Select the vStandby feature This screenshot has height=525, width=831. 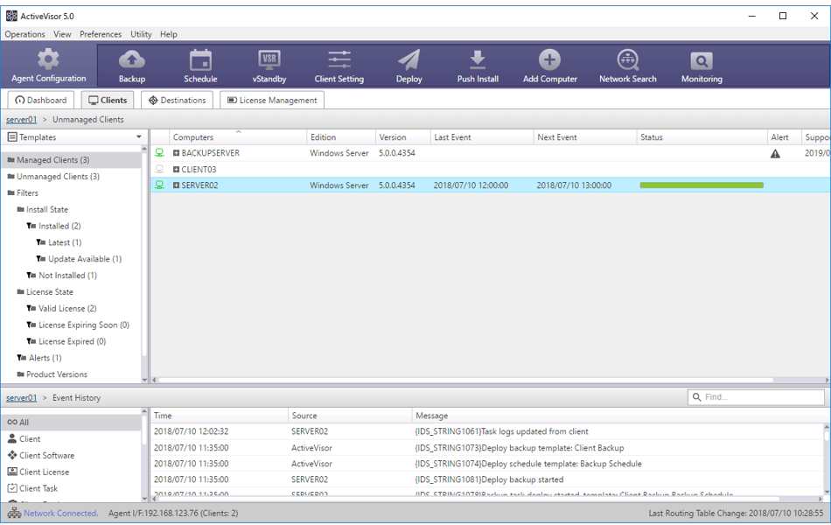[x=269, y=63]
